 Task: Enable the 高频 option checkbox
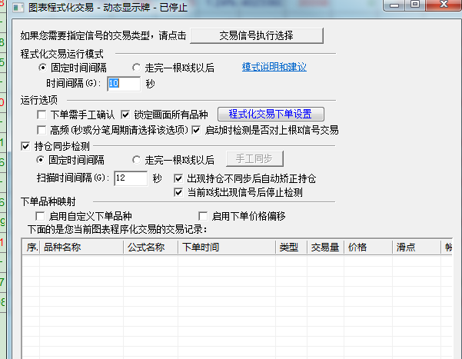pos(42,130)
